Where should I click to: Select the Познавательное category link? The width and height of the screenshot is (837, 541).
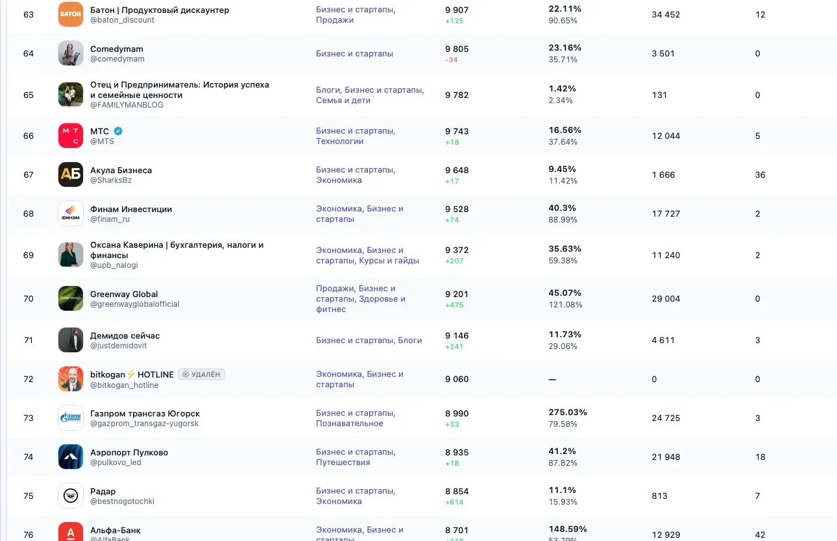(349, 424)
